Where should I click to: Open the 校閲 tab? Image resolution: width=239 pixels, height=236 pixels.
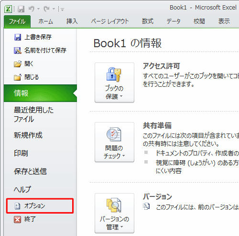[199, 21]
